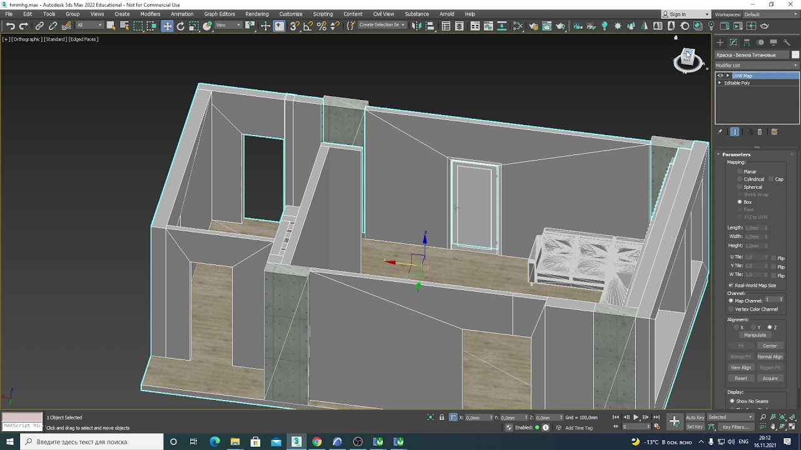Toggle UVW Map modifier visibility eye

point(720,76)
